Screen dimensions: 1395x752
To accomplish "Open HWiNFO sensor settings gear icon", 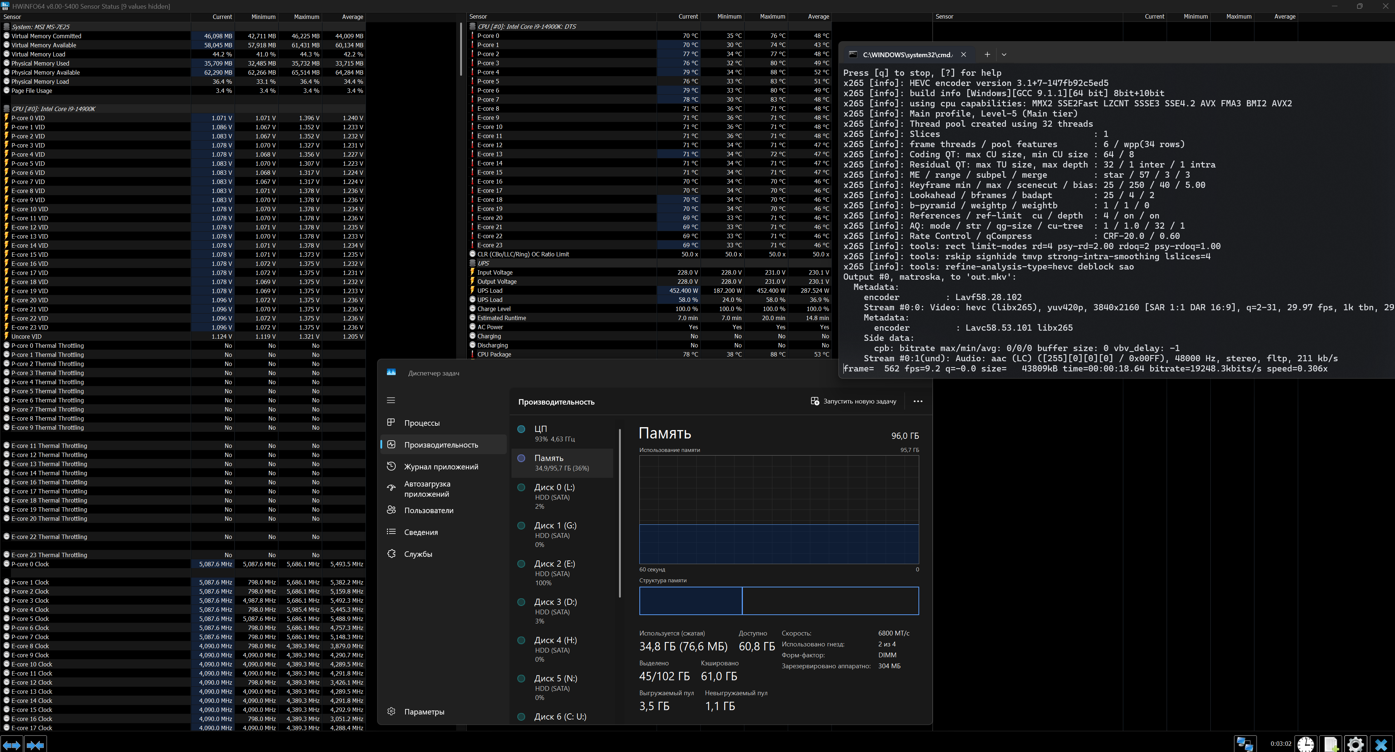I will (1355, 744).
